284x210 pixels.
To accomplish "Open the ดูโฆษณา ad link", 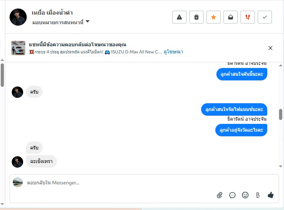I will [173, 52].
